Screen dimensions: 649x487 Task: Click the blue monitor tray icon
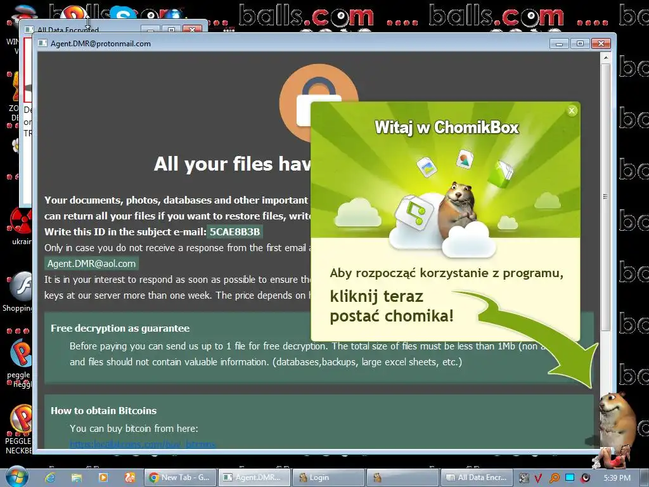coord(570,477)
